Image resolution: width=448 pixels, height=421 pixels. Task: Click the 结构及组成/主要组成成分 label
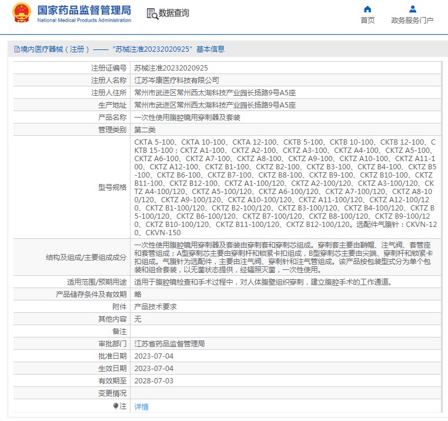(86, 257)
